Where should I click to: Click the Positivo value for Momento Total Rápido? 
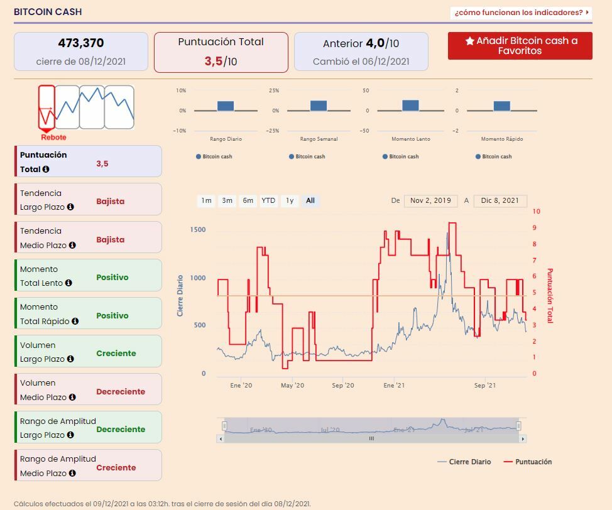[x=112, y=316]
